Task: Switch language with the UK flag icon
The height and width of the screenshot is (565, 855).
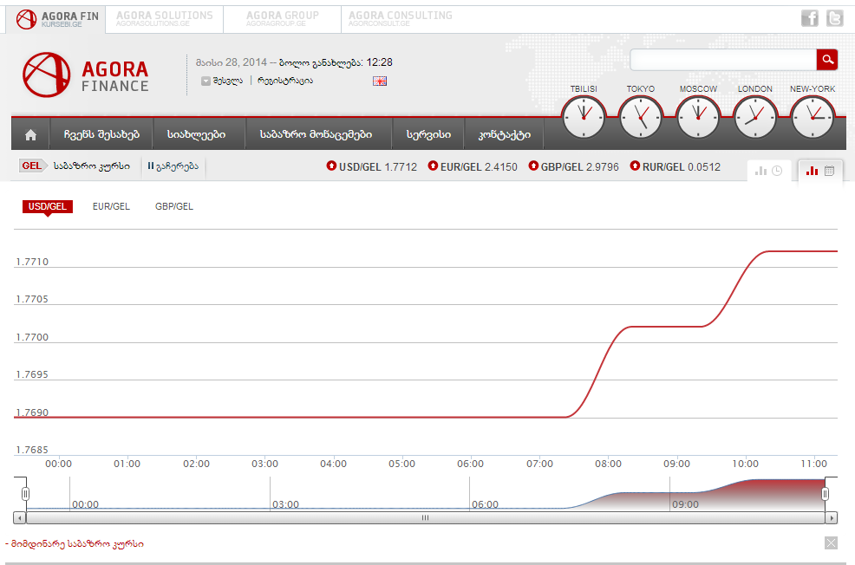Action: 380,81
